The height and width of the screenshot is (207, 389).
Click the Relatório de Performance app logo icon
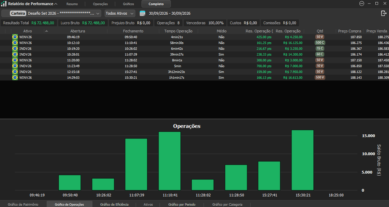(x=4, y=4)
